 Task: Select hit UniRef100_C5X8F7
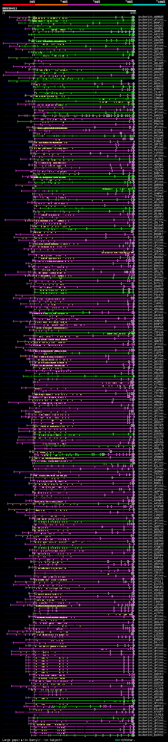pyautogui.click(x=151, y=95)
